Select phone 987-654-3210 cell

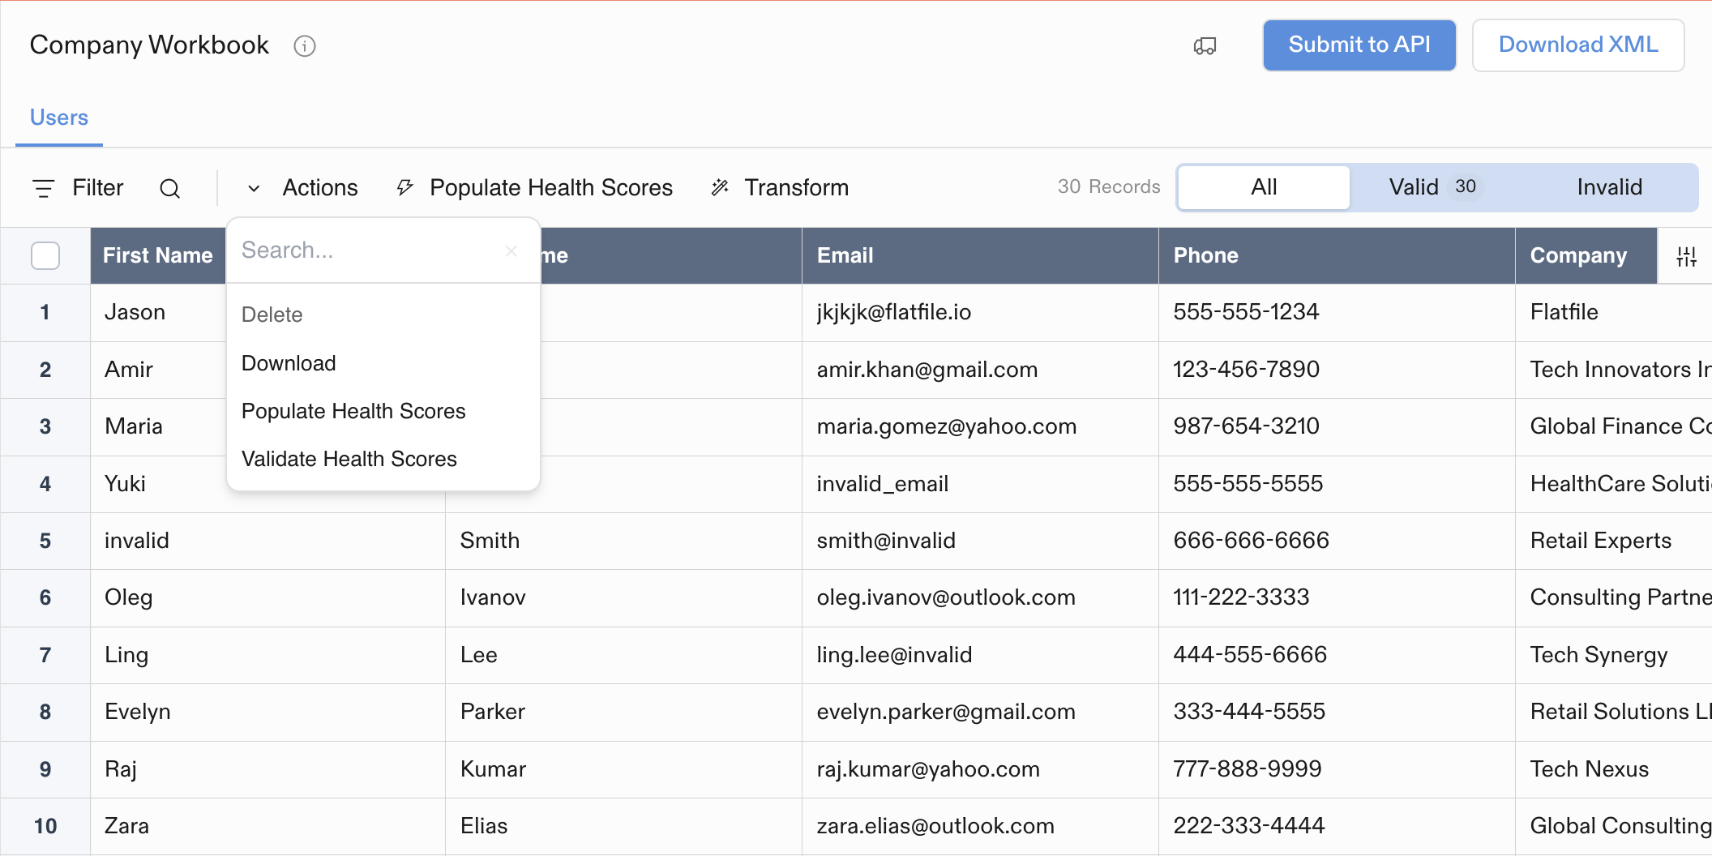pyautogui.click(x=1337, y=427)
